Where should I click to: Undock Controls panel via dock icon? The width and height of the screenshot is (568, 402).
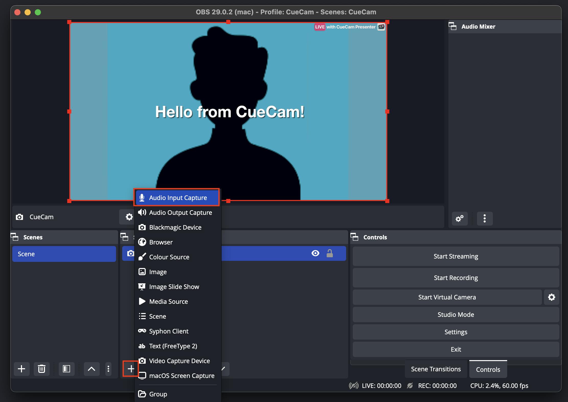coord(354,237)
